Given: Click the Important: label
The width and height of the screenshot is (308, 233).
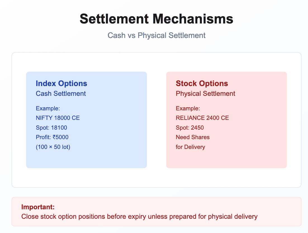Looking at the screenshot, I should 38,207.
